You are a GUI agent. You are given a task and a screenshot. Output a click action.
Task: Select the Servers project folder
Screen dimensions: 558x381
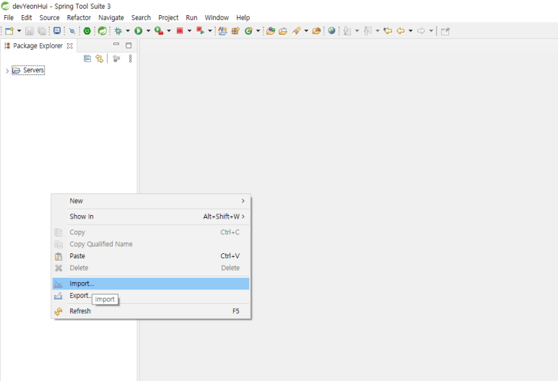28,71
